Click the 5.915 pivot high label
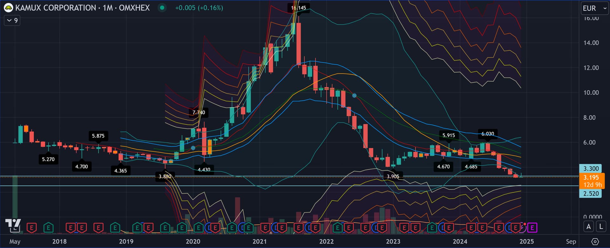Image resolution: width=610 pixels, height=248 pixels. point(449,135)
